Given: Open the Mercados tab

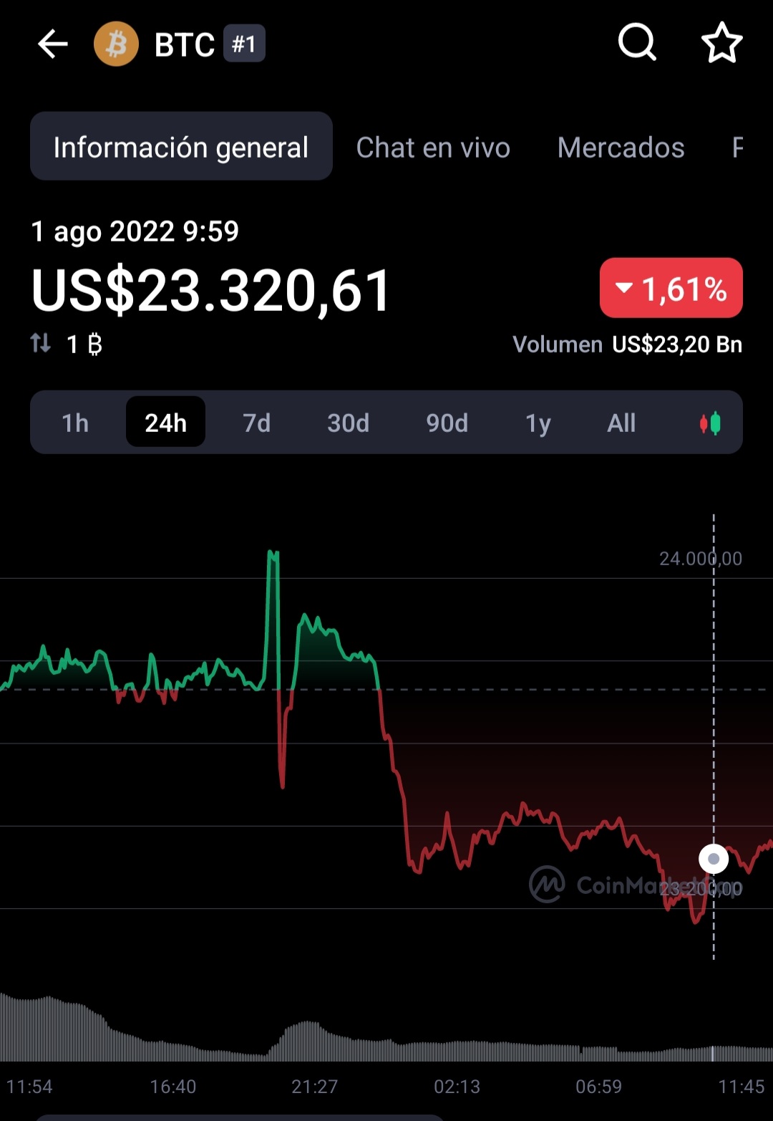Looking at the screenshot, I should 621,148.
